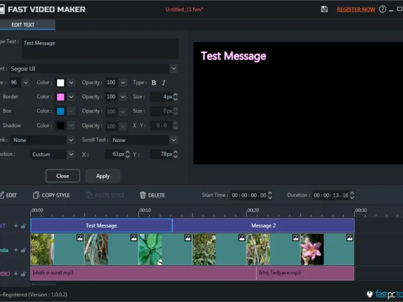
Task: Add item to the audio track
Action: (16, 274)
